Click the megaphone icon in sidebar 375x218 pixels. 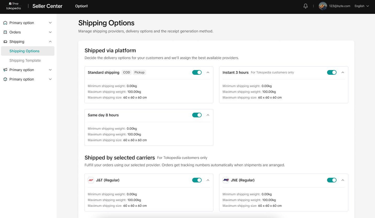point(5,70)
